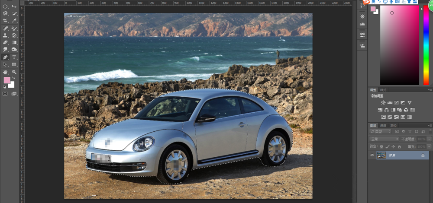Reset to default black and white colors
433x203 pixels.
[x=4, y=87]
